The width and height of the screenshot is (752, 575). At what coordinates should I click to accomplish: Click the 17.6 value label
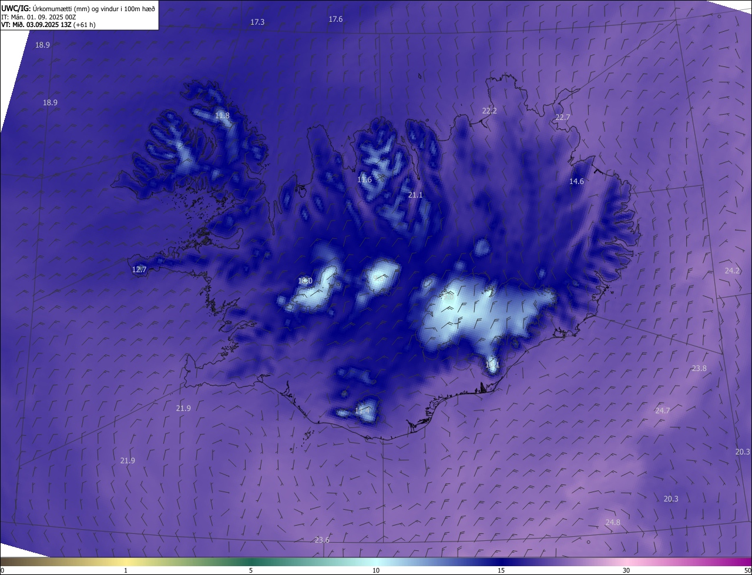[x=335, y=19]
